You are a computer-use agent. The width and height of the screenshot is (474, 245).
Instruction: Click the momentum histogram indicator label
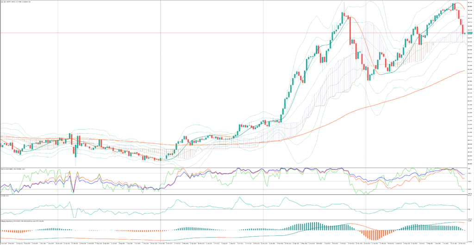pos(19,221)
